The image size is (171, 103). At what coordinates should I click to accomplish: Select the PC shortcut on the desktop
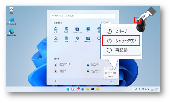point(11,22)
